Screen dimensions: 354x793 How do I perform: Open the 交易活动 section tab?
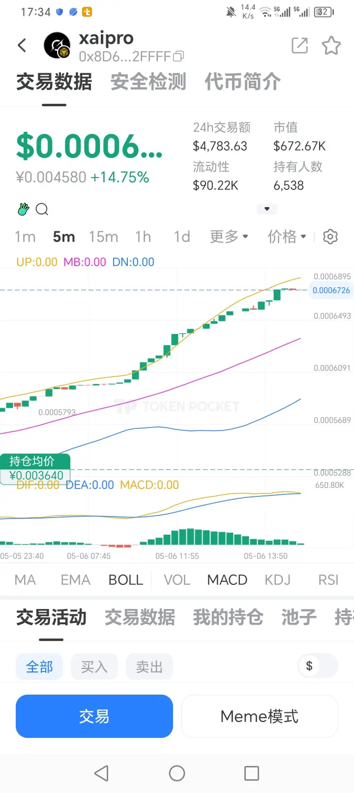51,617
